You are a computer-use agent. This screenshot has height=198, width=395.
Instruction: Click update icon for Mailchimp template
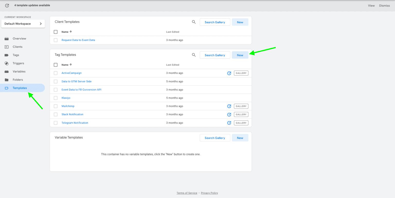pyautogui.click(x=229, y=106)
